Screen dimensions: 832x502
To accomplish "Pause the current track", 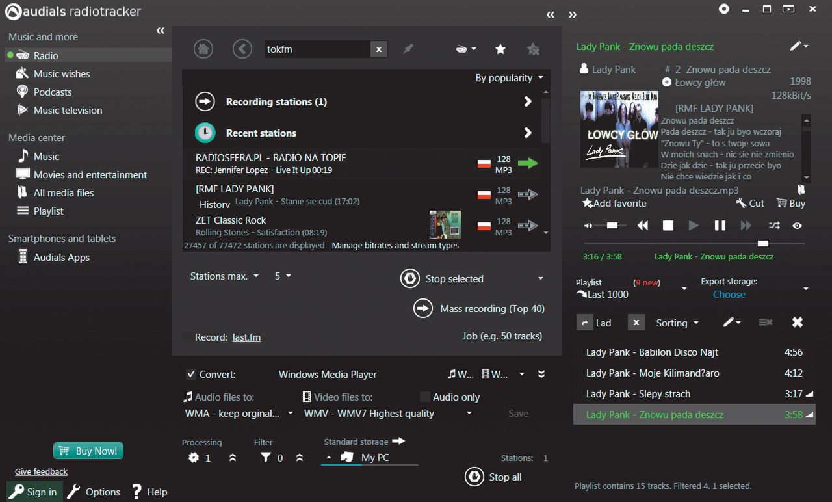I will pos(720,225).
